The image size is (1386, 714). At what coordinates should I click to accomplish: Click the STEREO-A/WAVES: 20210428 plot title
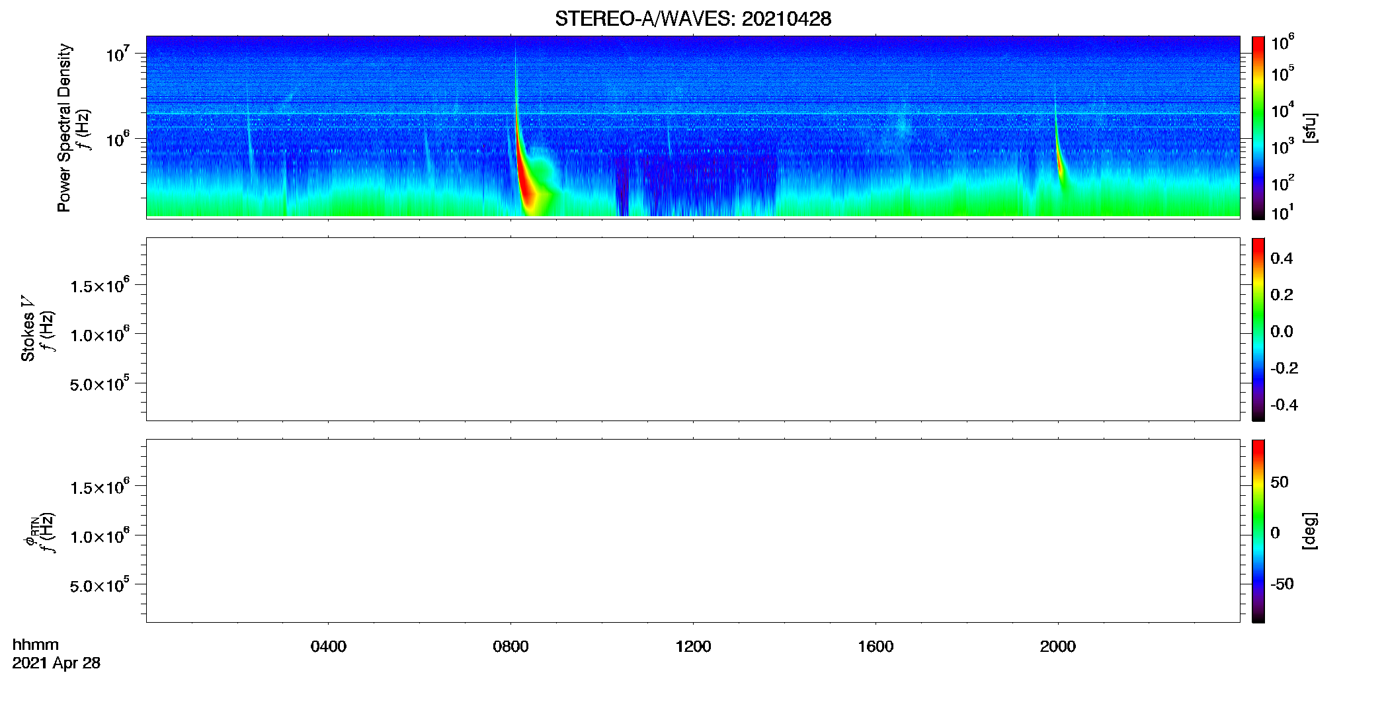click(x=693, y=19)
